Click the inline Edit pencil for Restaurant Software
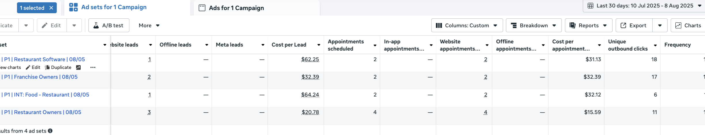The image size is (705, 135). pyautogui.click(x=33, y=67)
